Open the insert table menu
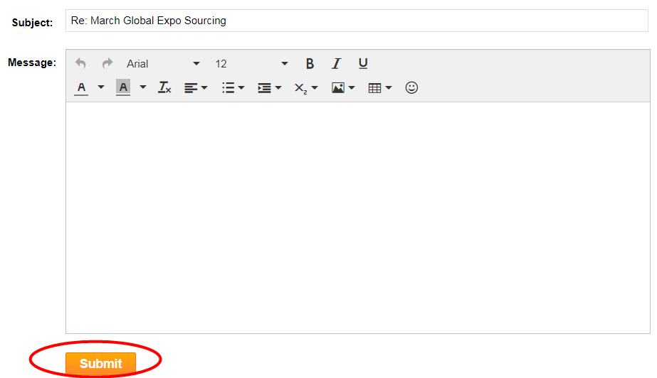This screenshot has width=657, height=378. coord(379,88)
